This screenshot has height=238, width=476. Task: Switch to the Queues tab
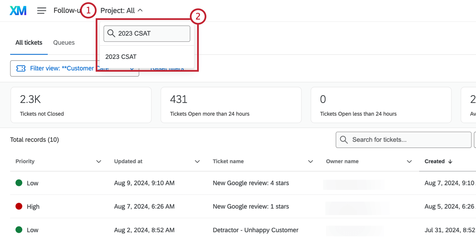[64, 43]
